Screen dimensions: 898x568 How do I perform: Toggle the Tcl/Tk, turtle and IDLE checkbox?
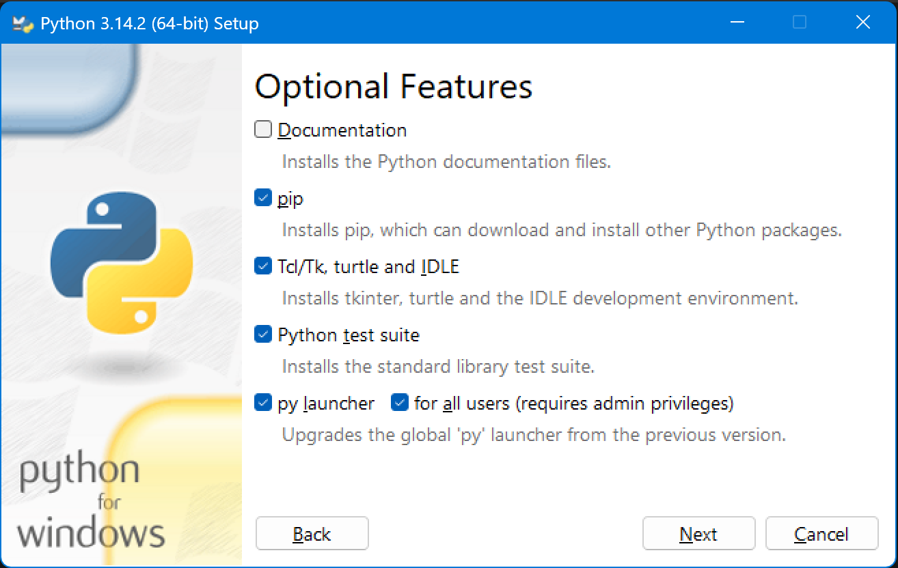pos(263,266)
